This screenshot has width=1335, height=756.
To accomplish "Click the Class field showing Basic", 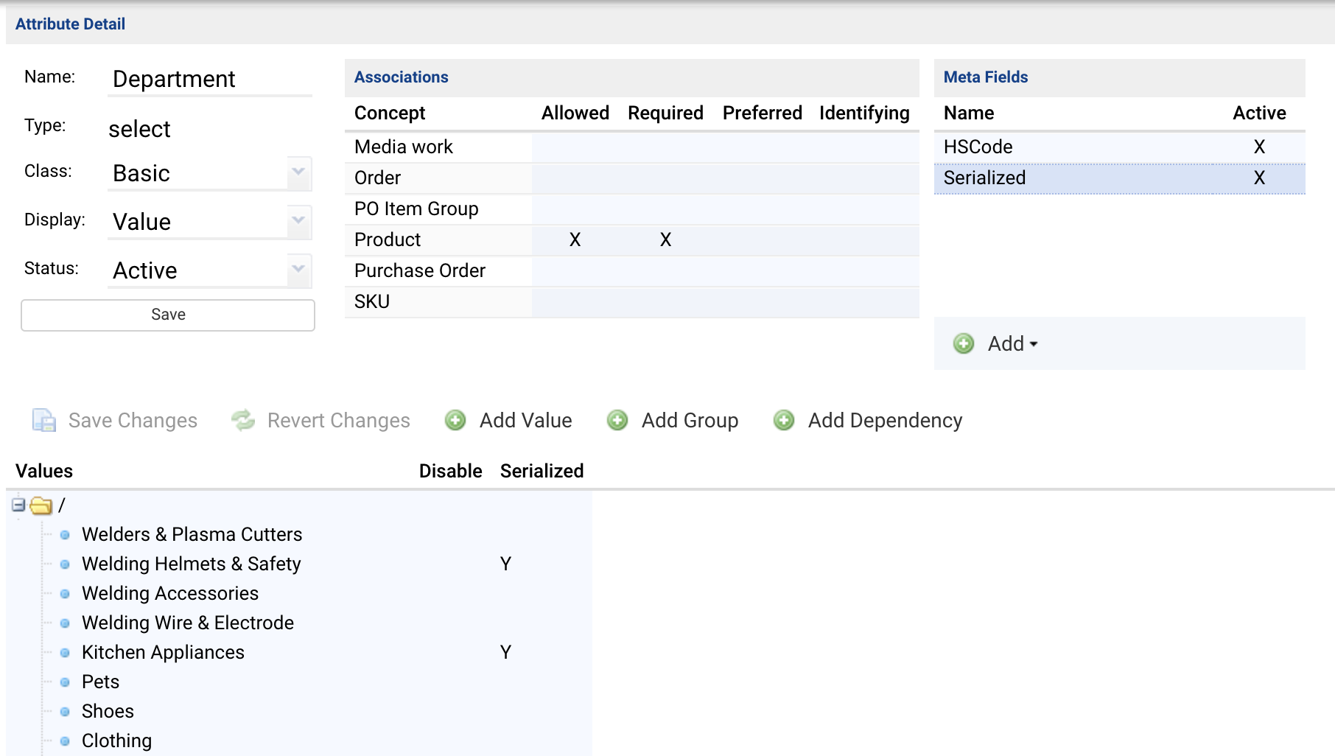I will (210, 173).
